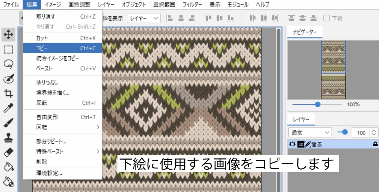Click distribute horizontal centers icon
The image size is (379, 192).
tap(264, 18)
